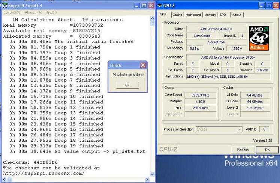Screen dimensions: 280x183
Task: Open the About tab in CPU-Z
Action: pos(237,15)
